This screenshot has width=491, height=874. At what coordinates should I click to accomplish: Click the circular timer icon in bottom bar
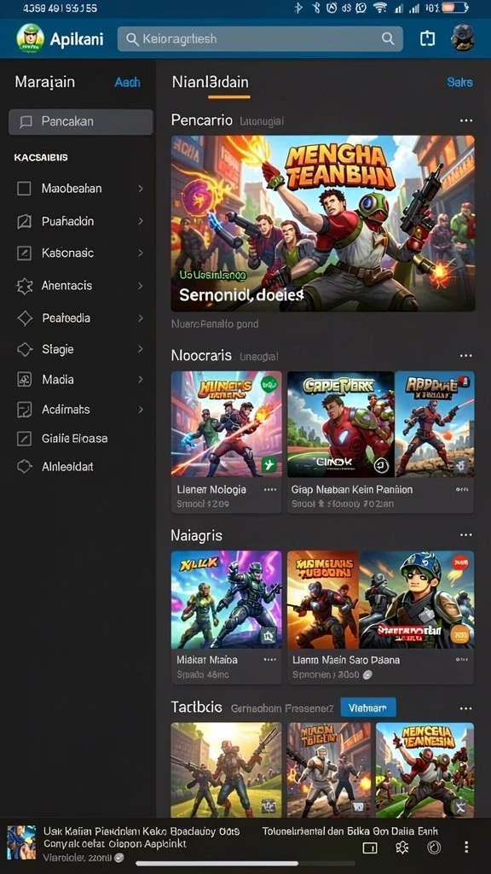coord(434,848)
